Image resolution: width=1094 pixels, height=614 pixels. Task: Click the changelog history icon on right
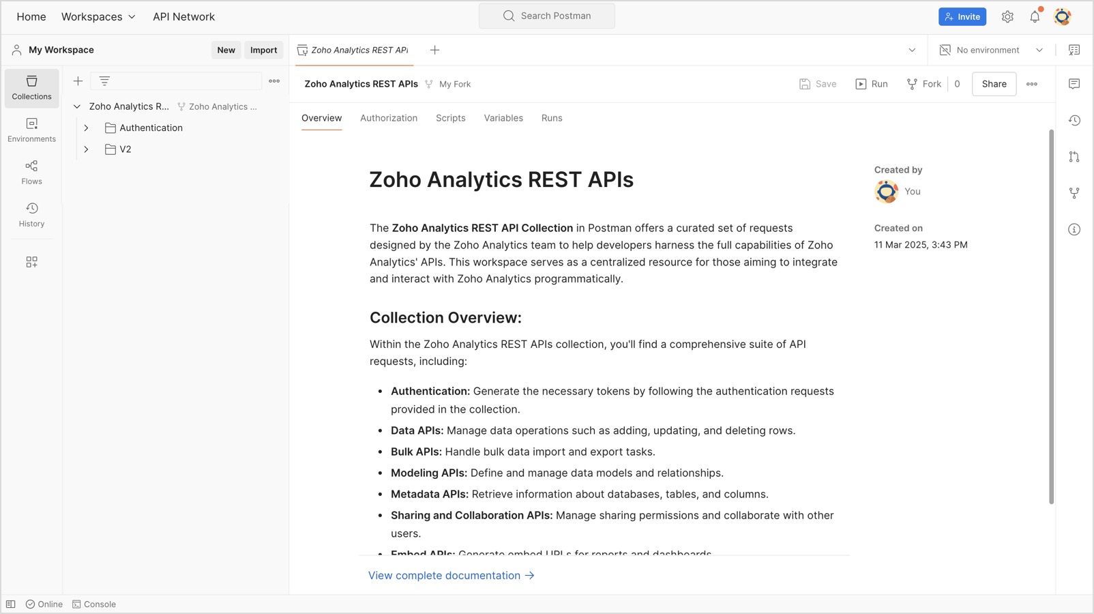click(1074, 121)
